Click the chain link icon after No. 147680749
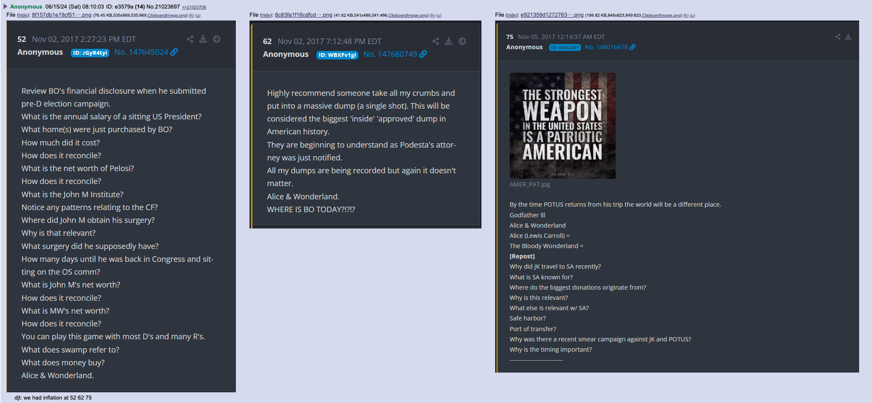872x403 pixels. click(x=423, y=54)
